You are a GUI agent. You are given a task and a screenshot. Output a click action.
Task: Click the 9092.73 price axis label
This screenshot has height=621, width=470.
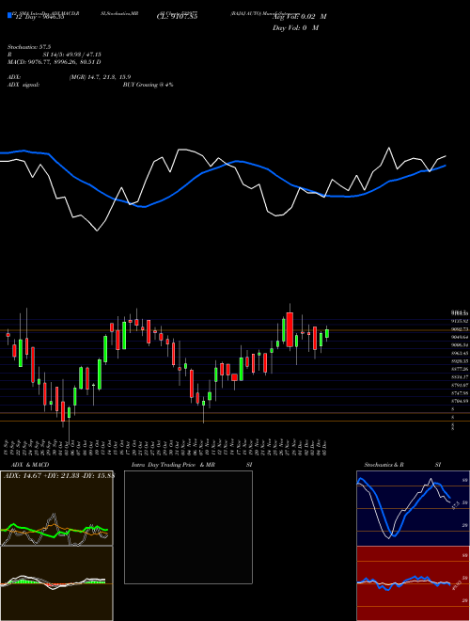point(460,329)
